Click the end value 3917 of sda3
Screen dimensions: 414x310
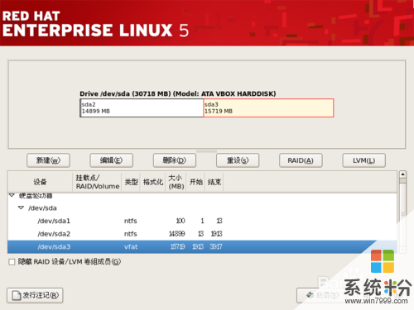tap(215, 246)
